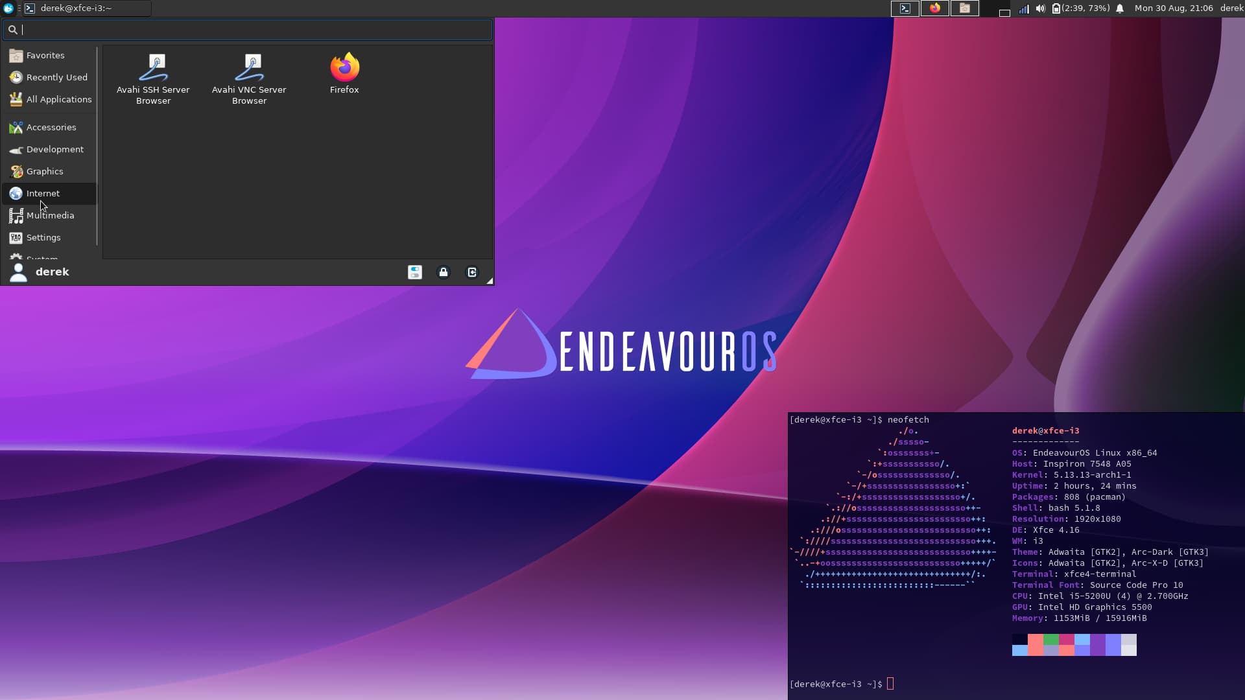Open the network signal indicator
Image resolution: width=1245 pixels, height=700 pixels.
(1024, 8)
